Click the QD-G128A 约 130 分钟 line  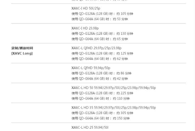[x=102, y=33]
